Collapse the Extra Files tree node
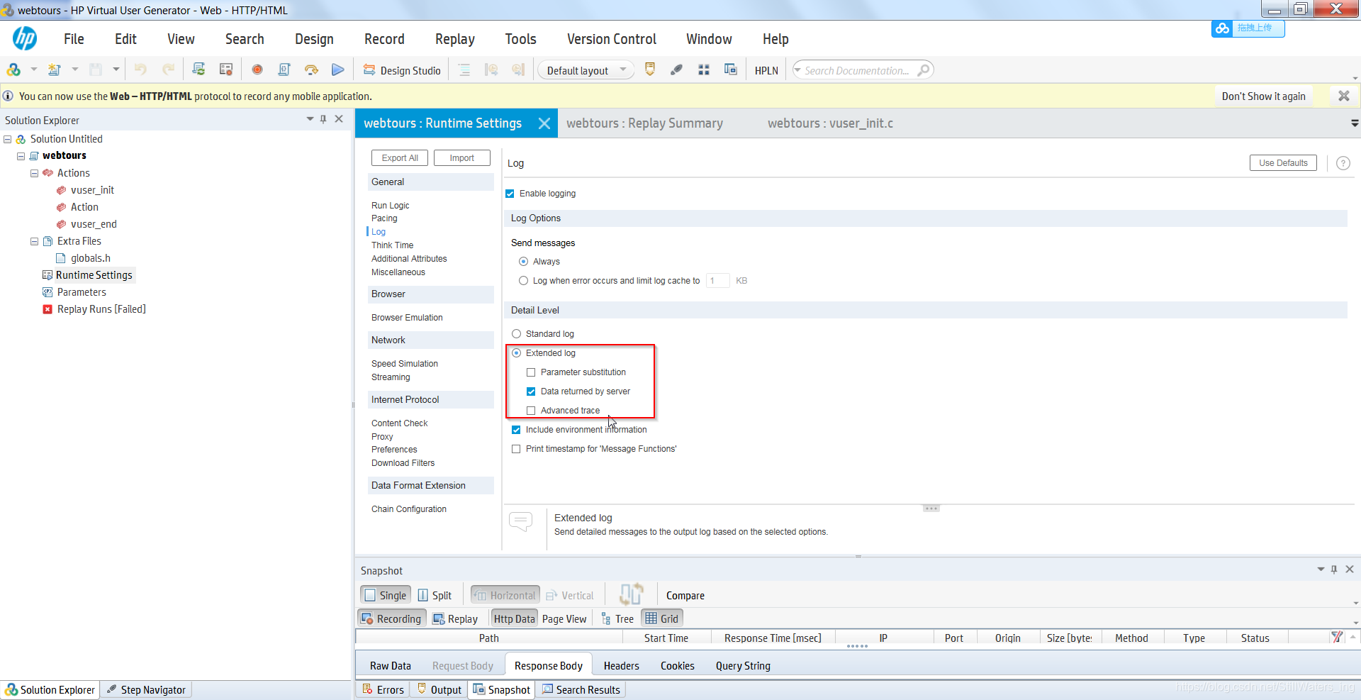This screenshot has height=700, width=1361. point(34,241)
